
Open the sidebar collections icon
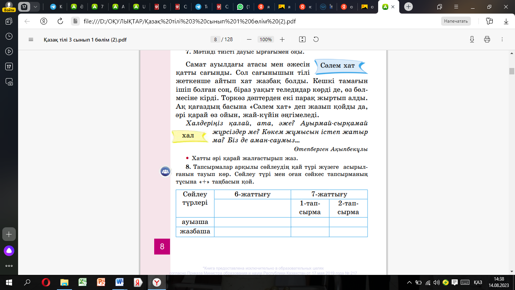(9, 21)
